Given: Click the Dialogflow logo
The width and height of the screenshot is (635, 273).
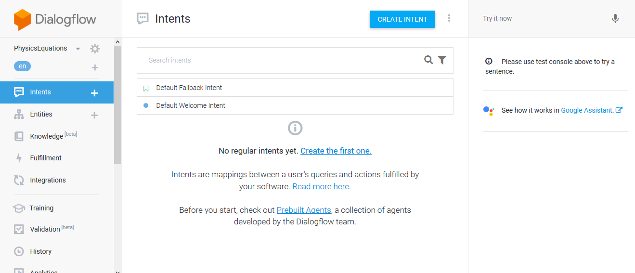Looking at the screenshot, I should pyautogui.click(x=55, y=20).
